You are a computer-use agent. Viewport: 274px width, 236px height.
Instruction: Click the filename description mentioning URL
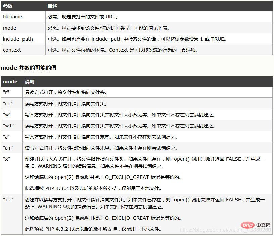(x=83, y=17)
